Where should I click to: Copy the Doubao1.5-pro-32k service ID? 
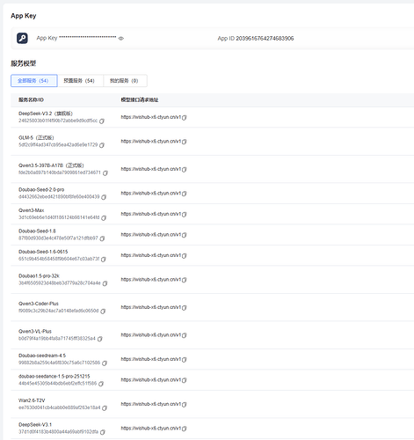click(105, 283)
